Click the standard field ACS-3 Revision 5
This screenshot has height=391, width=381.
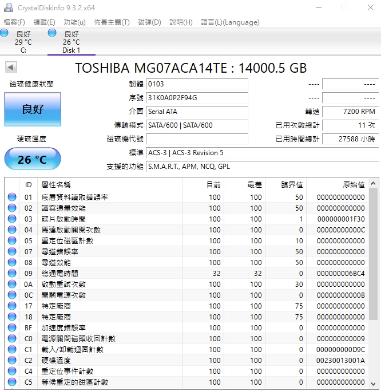[x=263, y=153]
